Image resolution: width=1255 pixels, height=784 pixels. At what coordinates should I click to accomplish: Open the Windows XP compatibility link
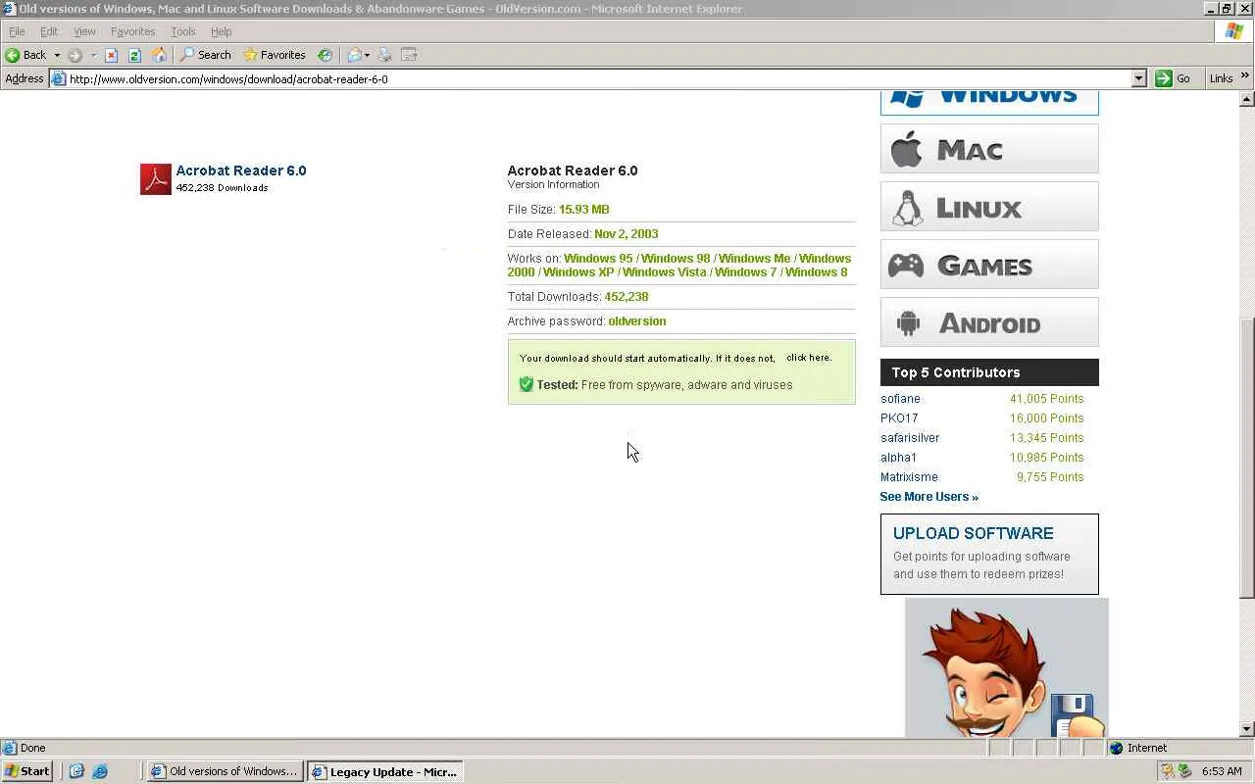[578, 272]
